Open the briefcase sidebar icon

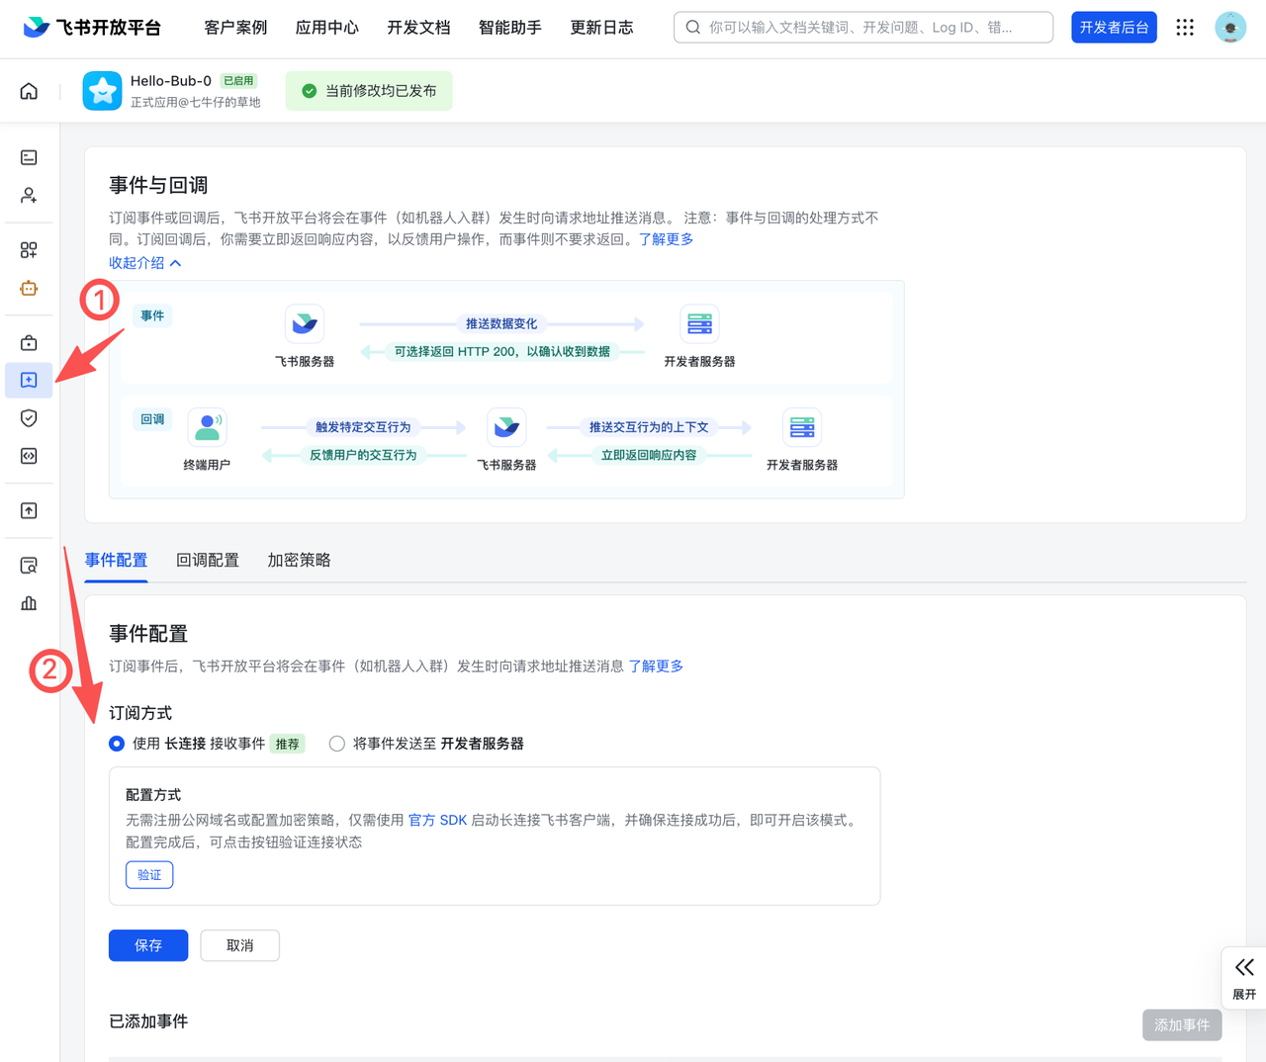pos(29,343)
